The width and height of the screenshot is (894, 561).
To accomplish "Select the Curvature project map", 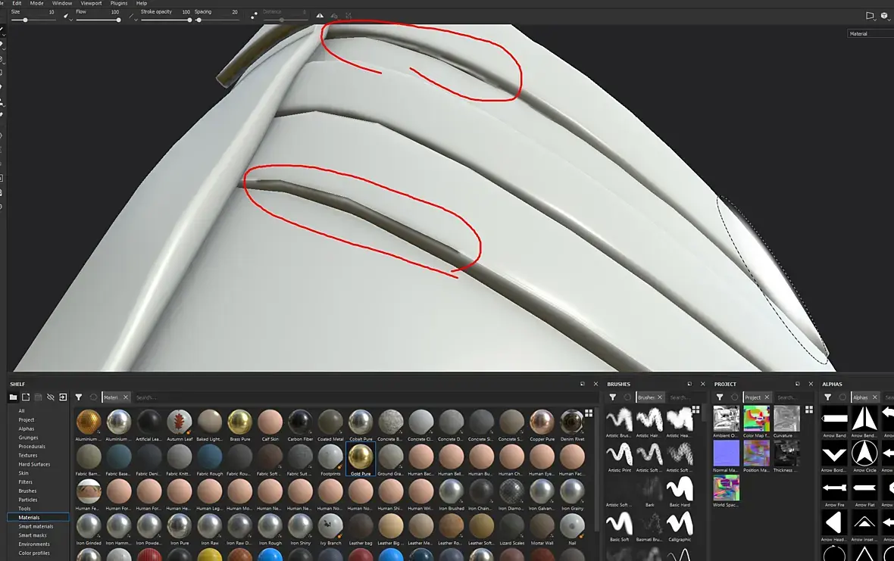I will pos(786,422).
